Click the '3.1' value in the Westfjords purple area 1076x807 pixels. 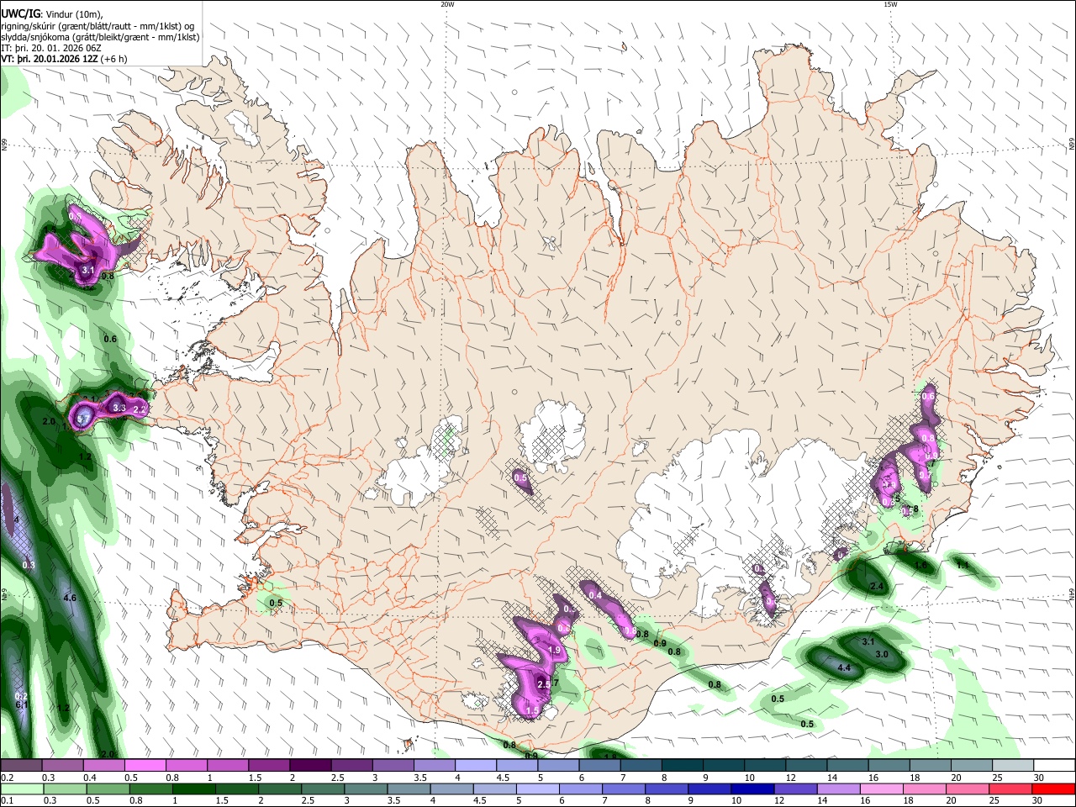[88, 270]
